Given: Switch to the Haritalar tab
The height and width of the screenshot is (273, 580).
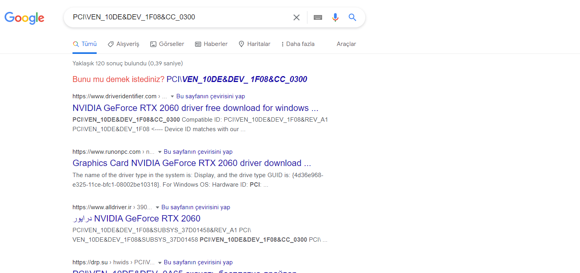Looking at the screenshot, I should [254, 44].
